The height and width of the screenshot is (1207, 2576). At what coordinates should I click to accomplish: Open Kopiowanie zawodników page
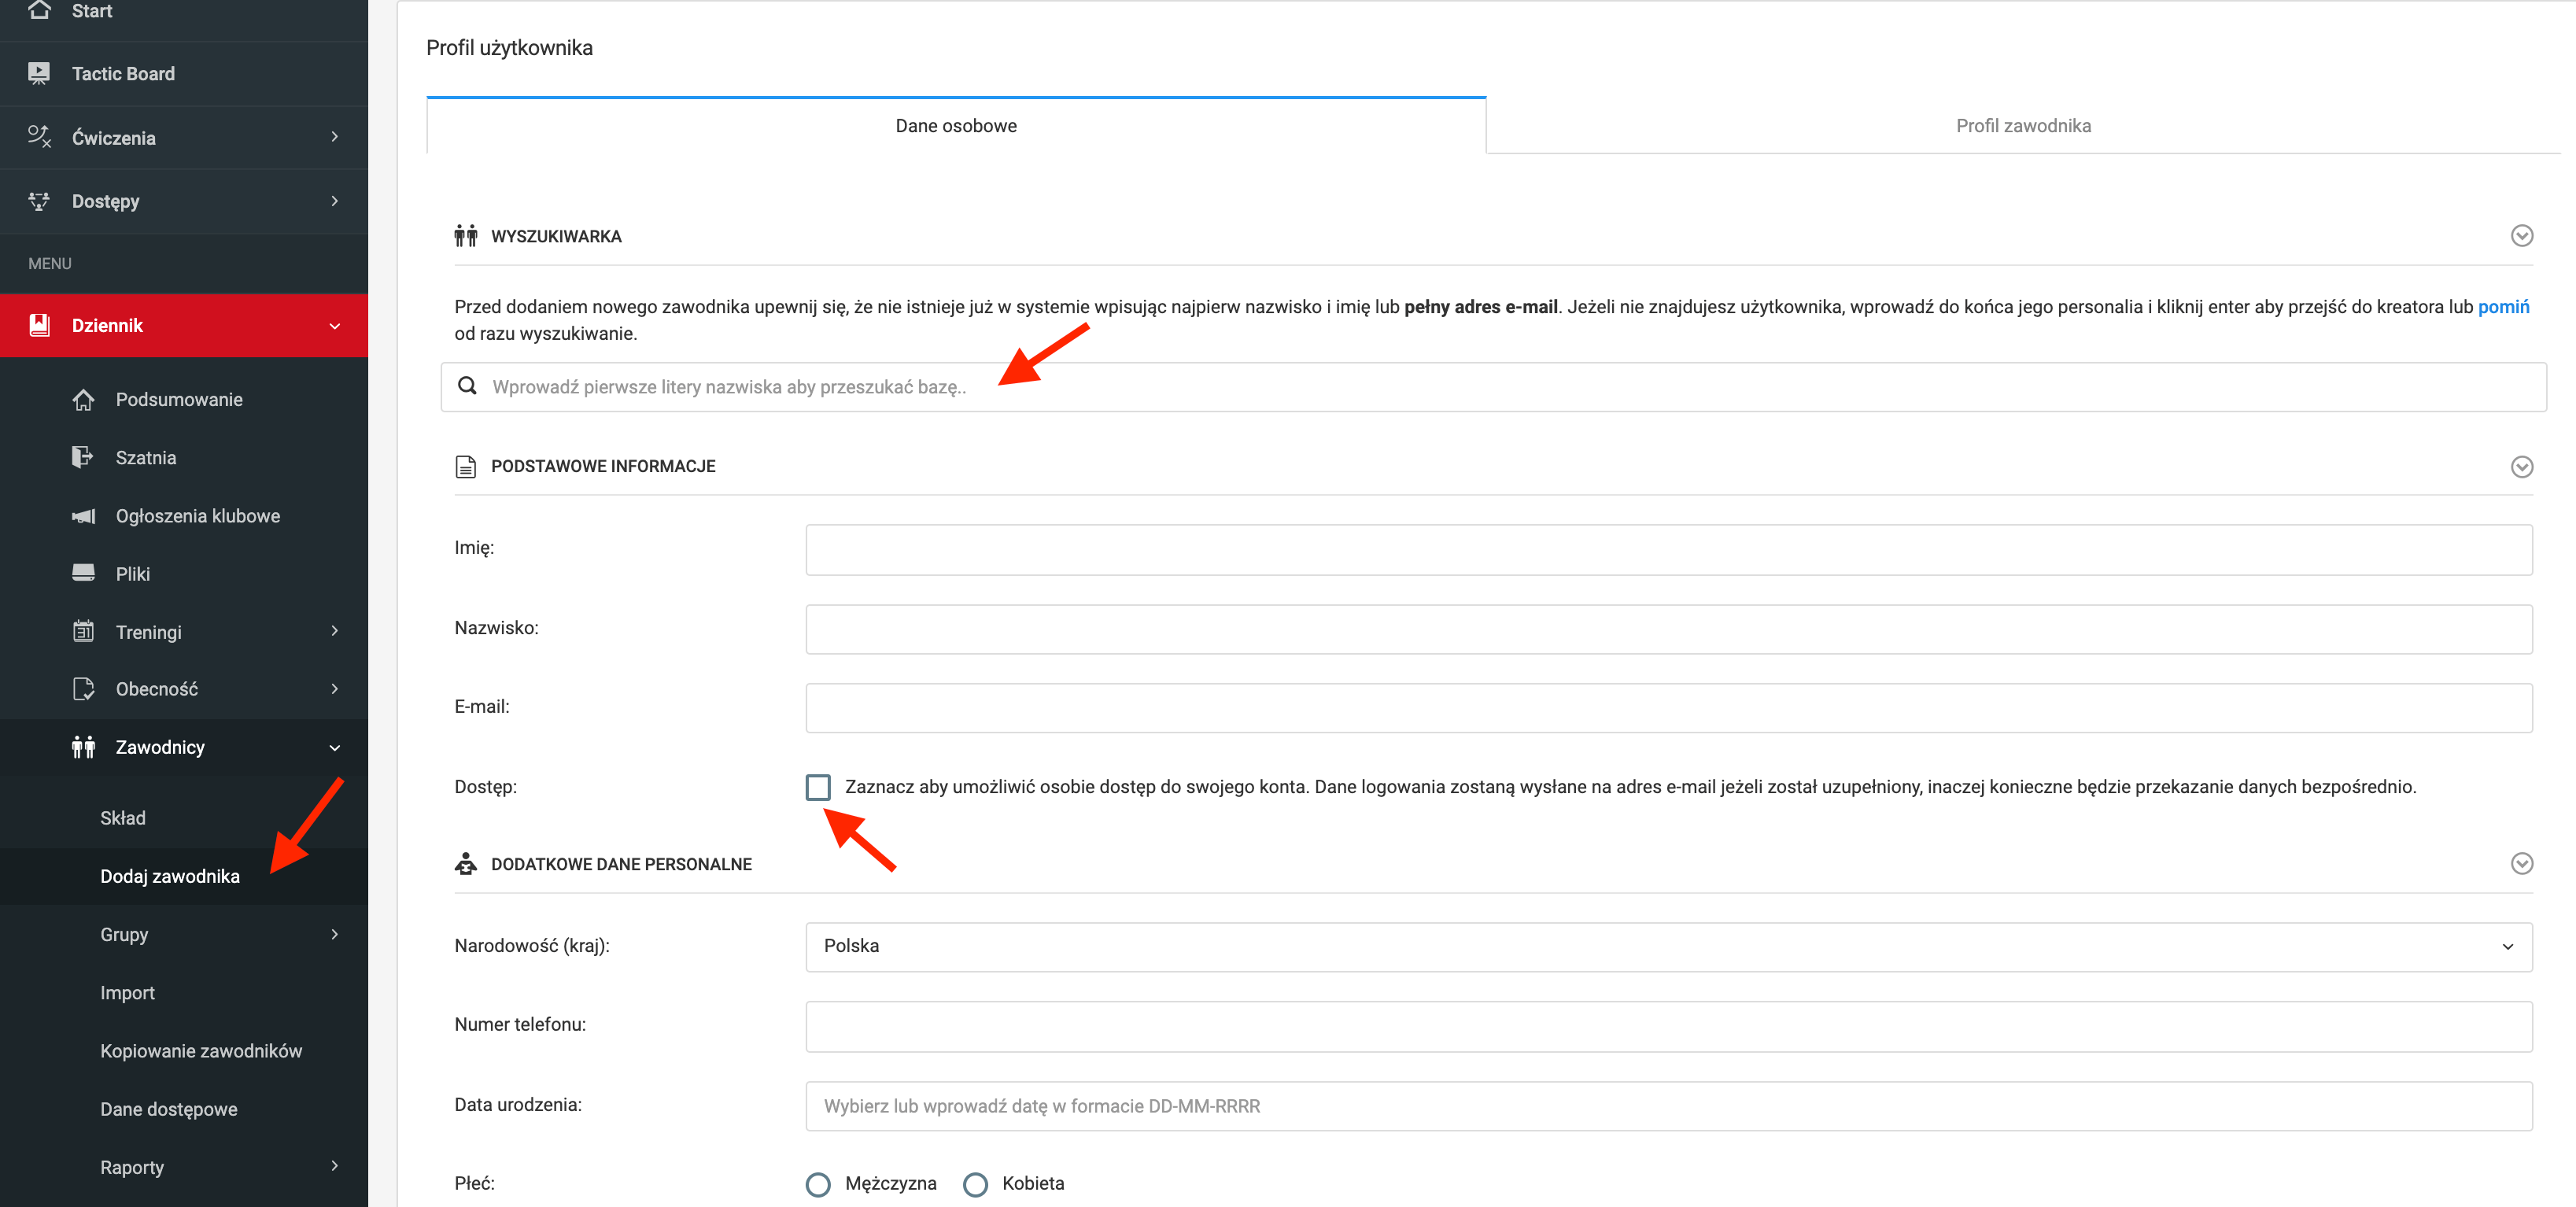click(x=201, y=1051)
